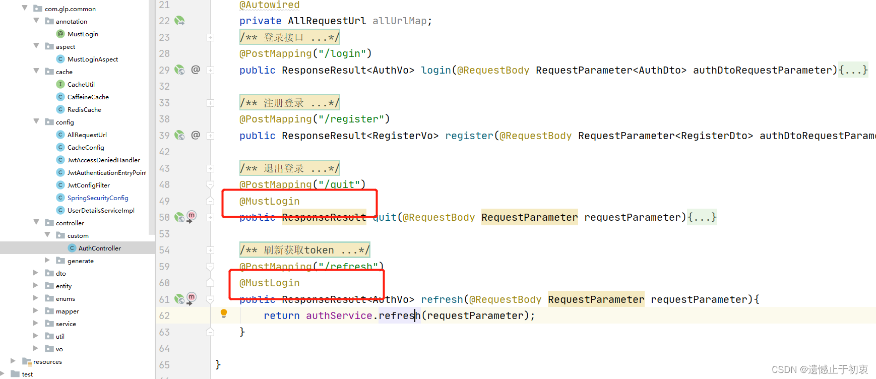
Task: Click the Spring endpoint gutter icon on line 50
Action: coord(179,218)
